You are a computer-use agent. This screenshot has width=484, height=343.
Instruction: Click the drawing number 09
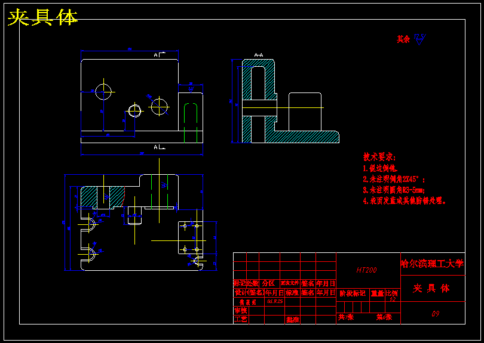click(x=435, y=314)
